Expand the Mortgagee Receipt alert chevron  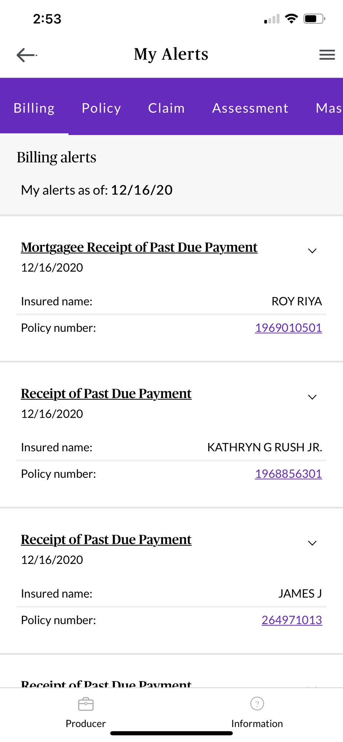point(312,251)
